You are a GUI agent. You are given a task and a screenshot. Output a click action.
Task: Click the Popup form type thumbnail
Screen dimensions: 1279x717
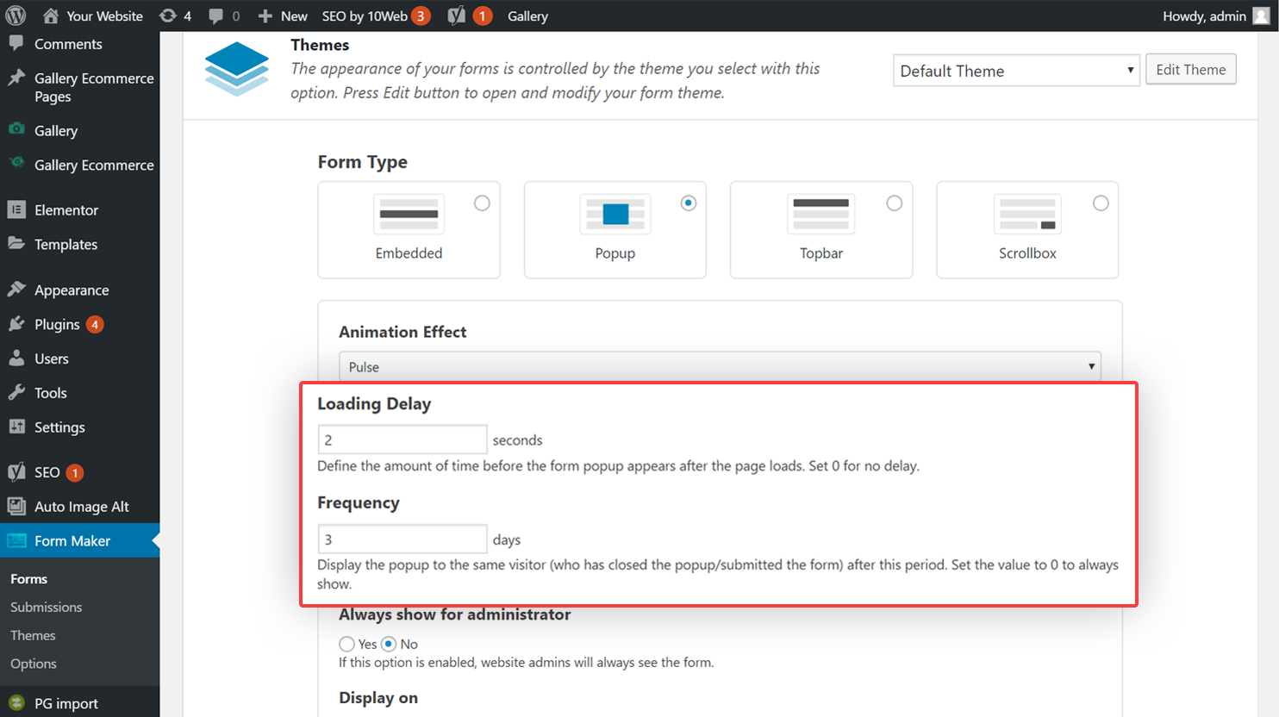(x=615, y=215)
